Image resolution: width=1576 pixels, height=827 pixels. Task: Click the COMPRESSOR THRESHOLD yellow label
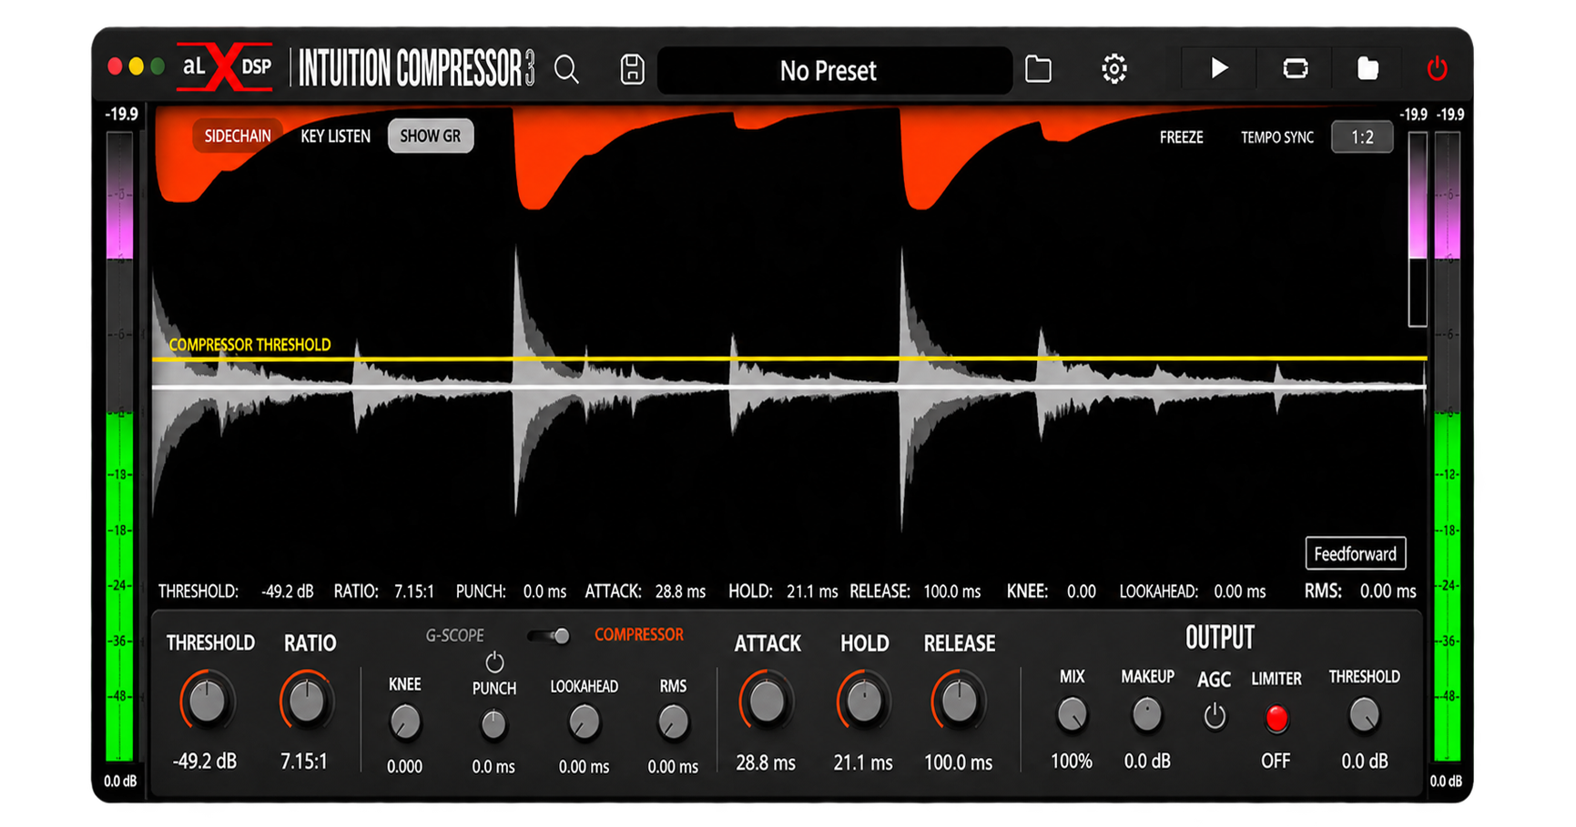coord(249,345)
